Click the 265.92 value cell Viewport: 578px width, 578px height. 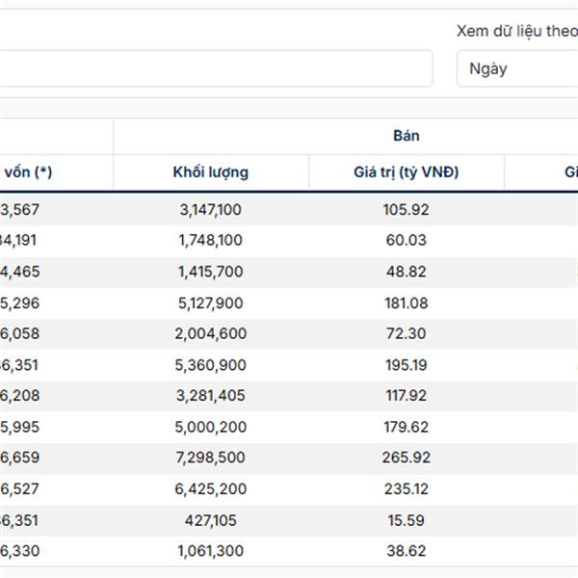click(x=406, y=458)
